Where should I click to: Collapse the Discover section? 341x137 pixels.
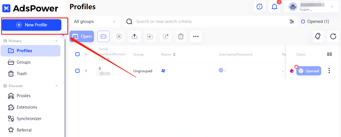[x=56, y=86]
